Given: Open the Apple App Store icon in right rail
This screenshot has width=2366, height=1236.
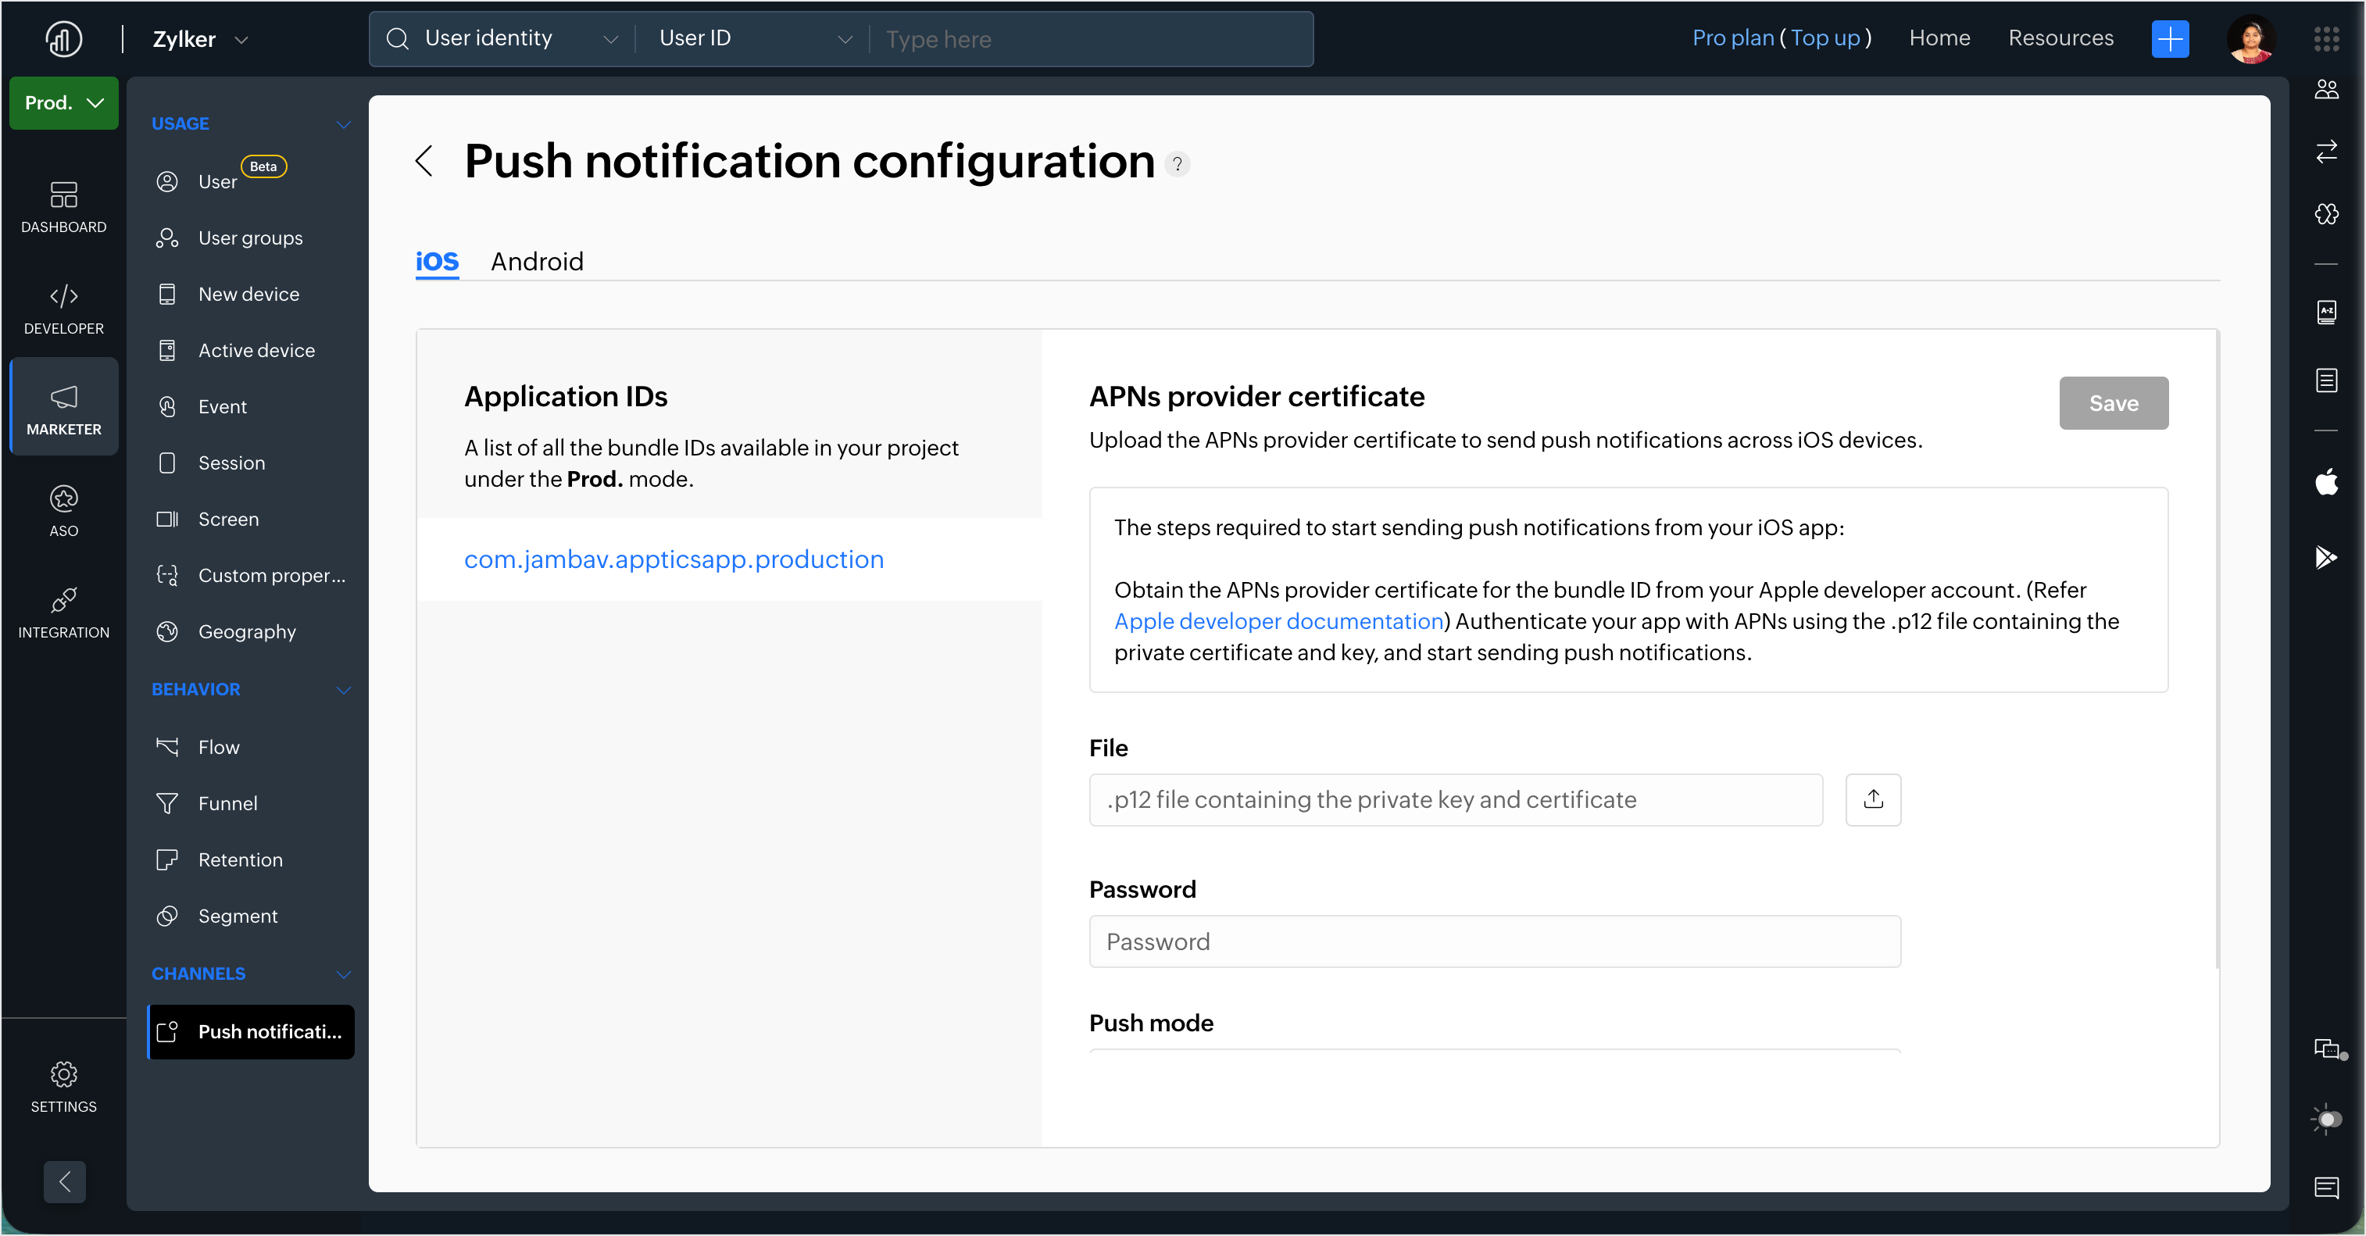Looking at the screenshot, I should pos(2325,481).
